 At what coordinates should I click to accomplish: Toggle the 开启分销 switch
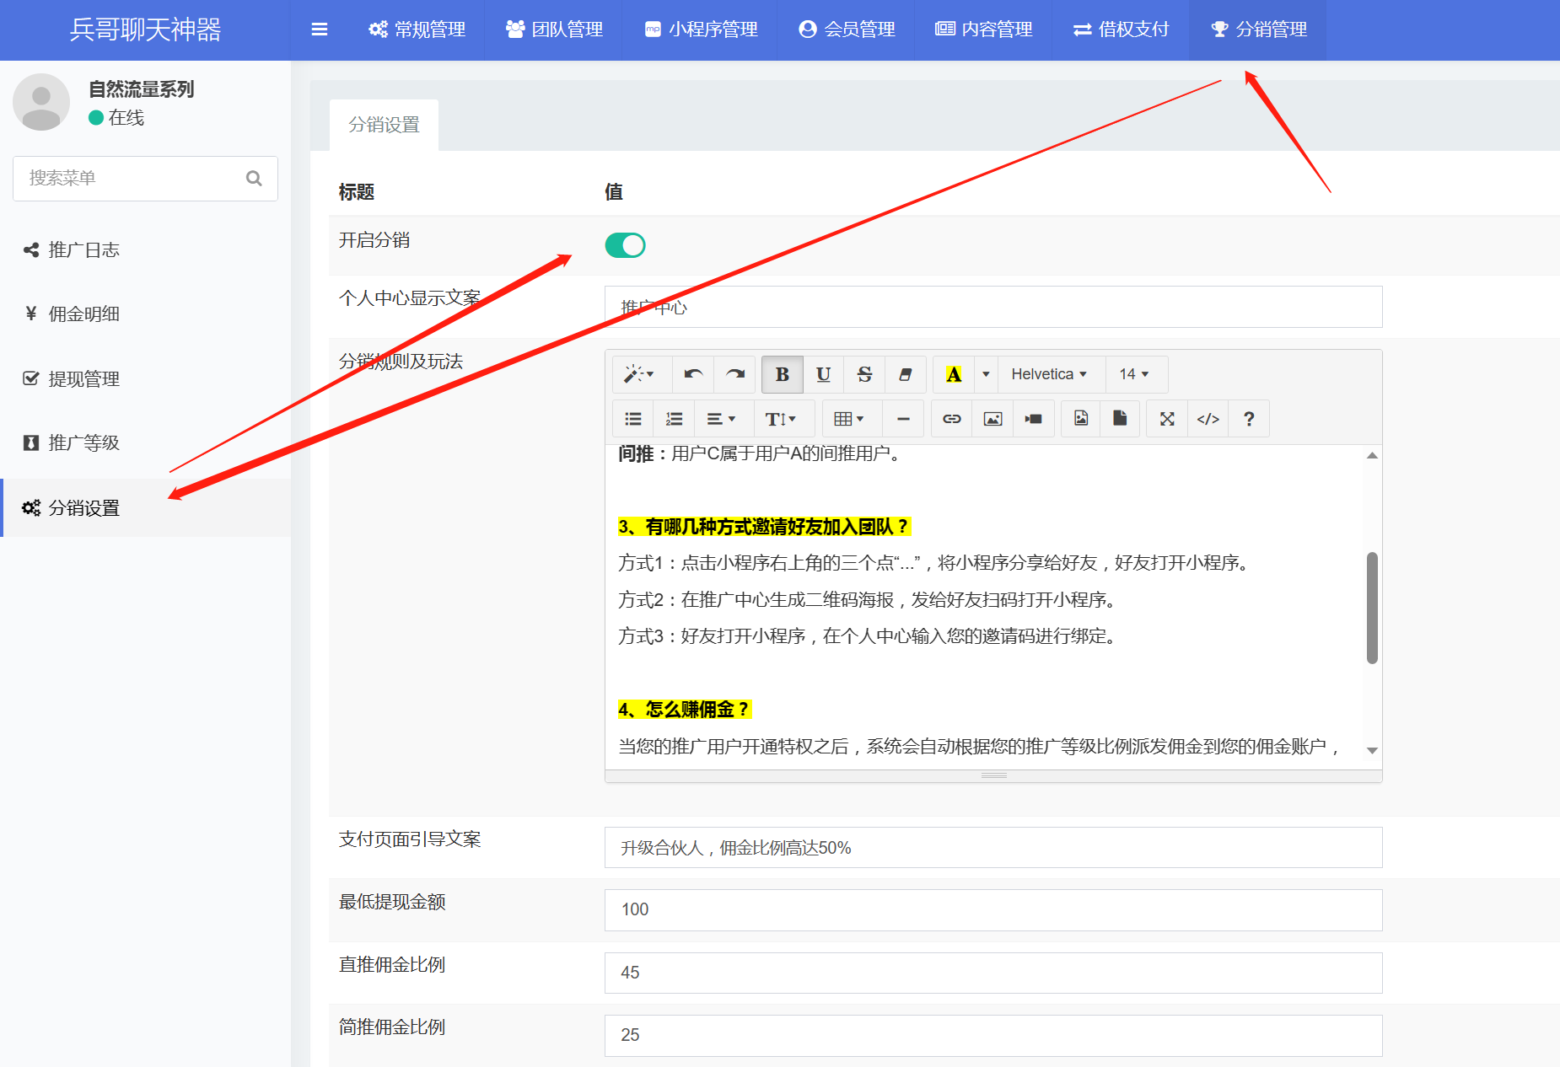(x=625, y=245)
